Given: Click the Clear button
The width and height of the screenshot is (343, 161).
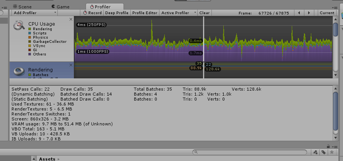Looking at the screenshot, I should 204,13.
